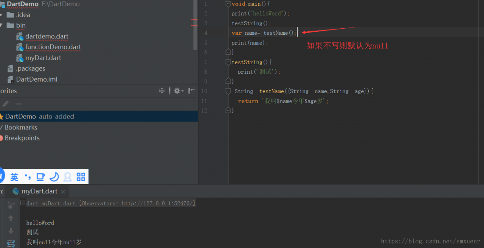
Task: Open functionDemo.dart in project tree
Action: 53,47
